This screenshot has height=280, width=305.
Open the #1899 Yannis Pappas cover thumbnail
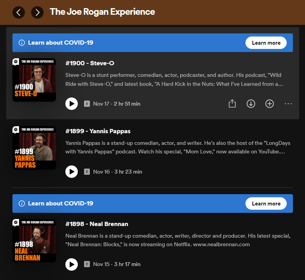pyautogui.click(x=34, y=148)
